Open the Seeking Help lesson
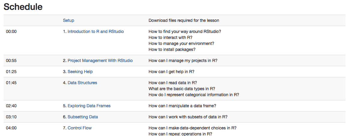347x136 pixels. (x=80, y=72)
